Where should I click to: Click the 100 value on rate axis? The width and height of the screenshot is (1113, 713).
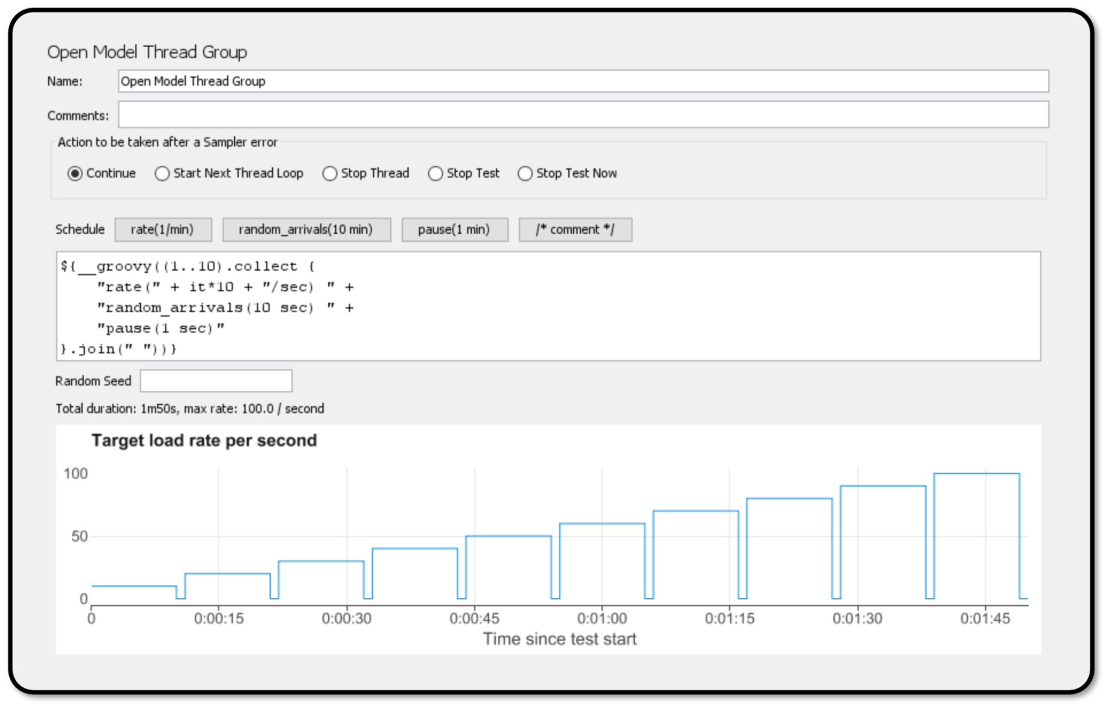click(76, 473)
